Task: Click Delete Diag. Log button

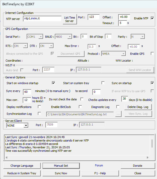Action: (x=138, y=107)
